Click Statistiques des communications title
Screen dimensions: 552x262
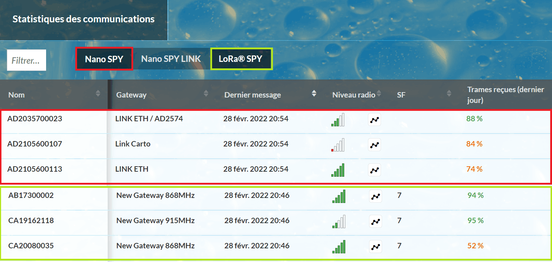84,19
